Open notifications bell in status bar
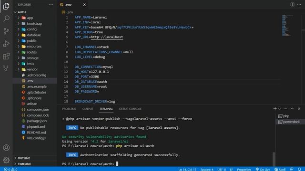Screen dimensions: 305x171 point(299,169)
